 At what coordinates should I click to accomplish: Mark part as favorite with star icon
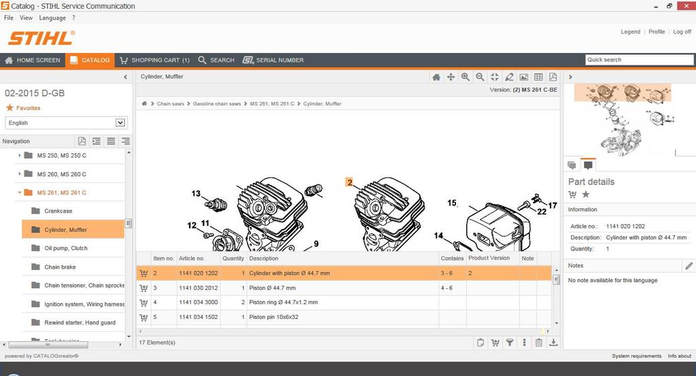click(x=586, y=194)
